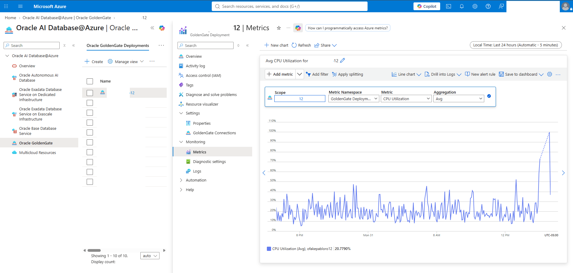Collapse the Oracle AI Database@Azure tree

click(x=7, y=56)
